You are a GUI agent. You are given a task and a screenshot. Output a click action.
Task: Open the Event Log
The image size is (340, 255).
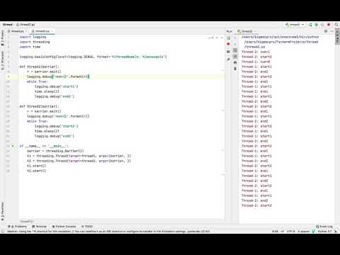click(x=324, y=227)
